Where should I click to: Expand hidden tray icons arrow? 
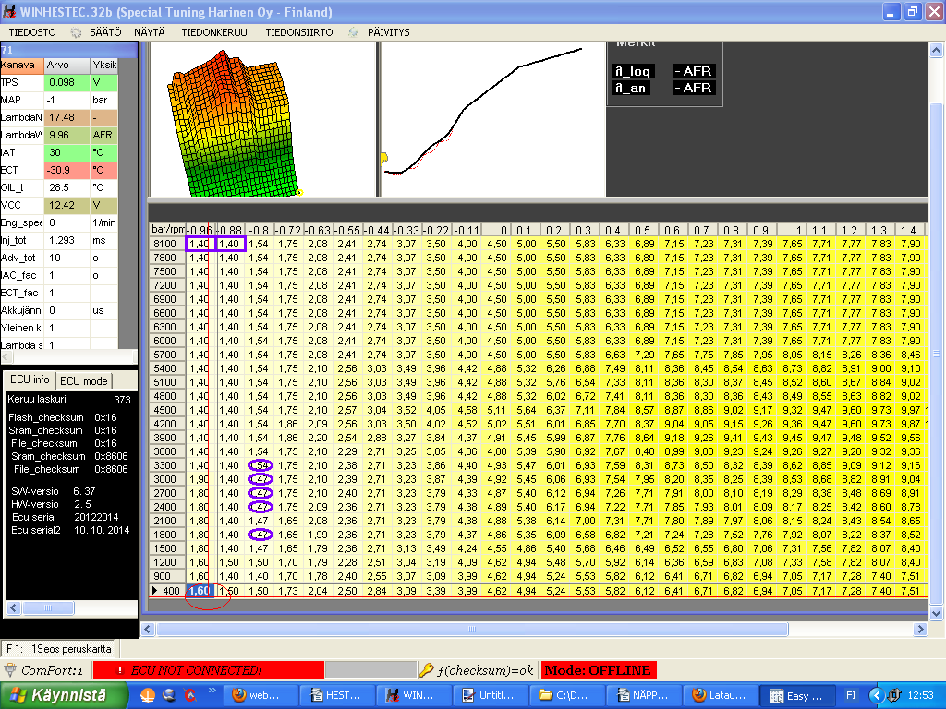(878, 695)
